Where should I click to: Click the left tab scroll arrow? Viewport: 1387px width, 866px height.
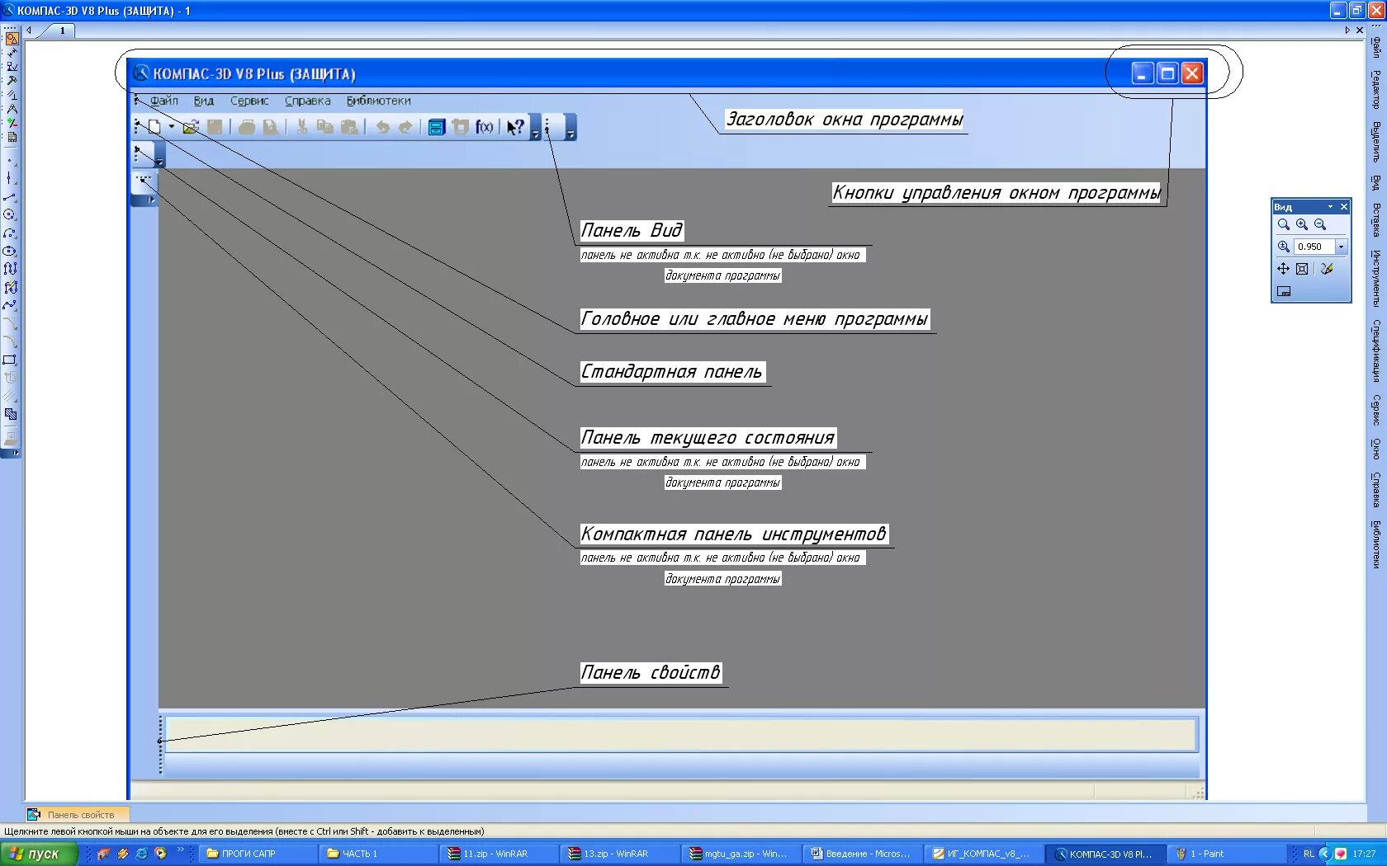click(30, 31)
